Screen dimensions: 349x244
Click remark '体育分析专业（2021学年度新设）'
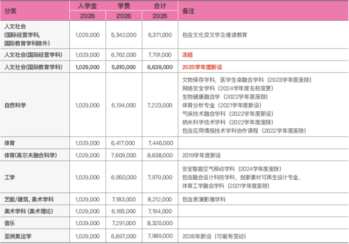(222, 105)
